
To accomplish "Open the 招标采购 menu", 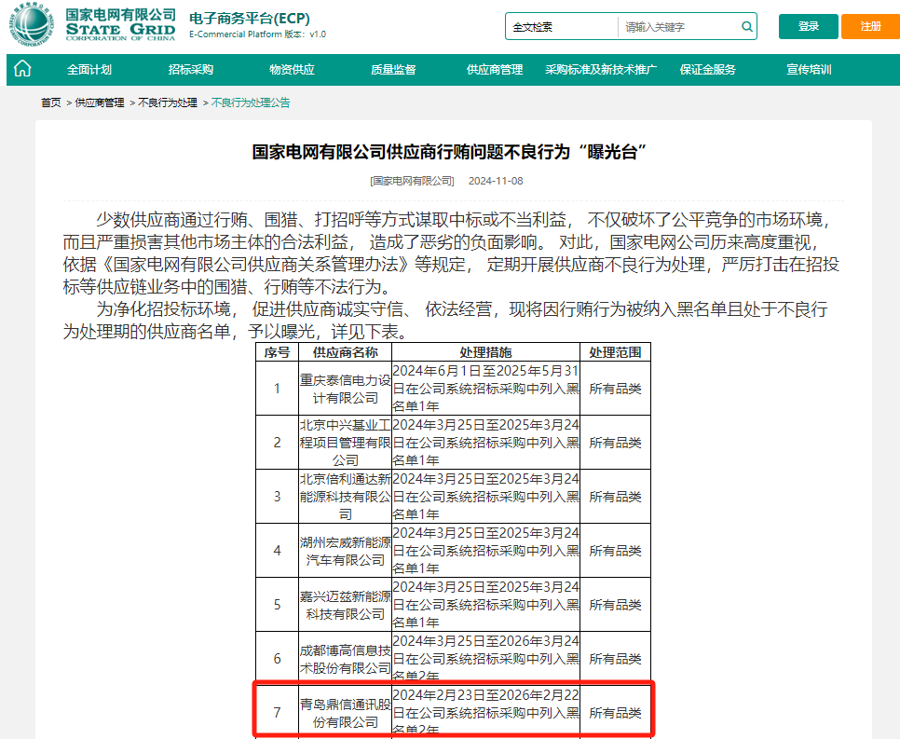I will [191, 70].
